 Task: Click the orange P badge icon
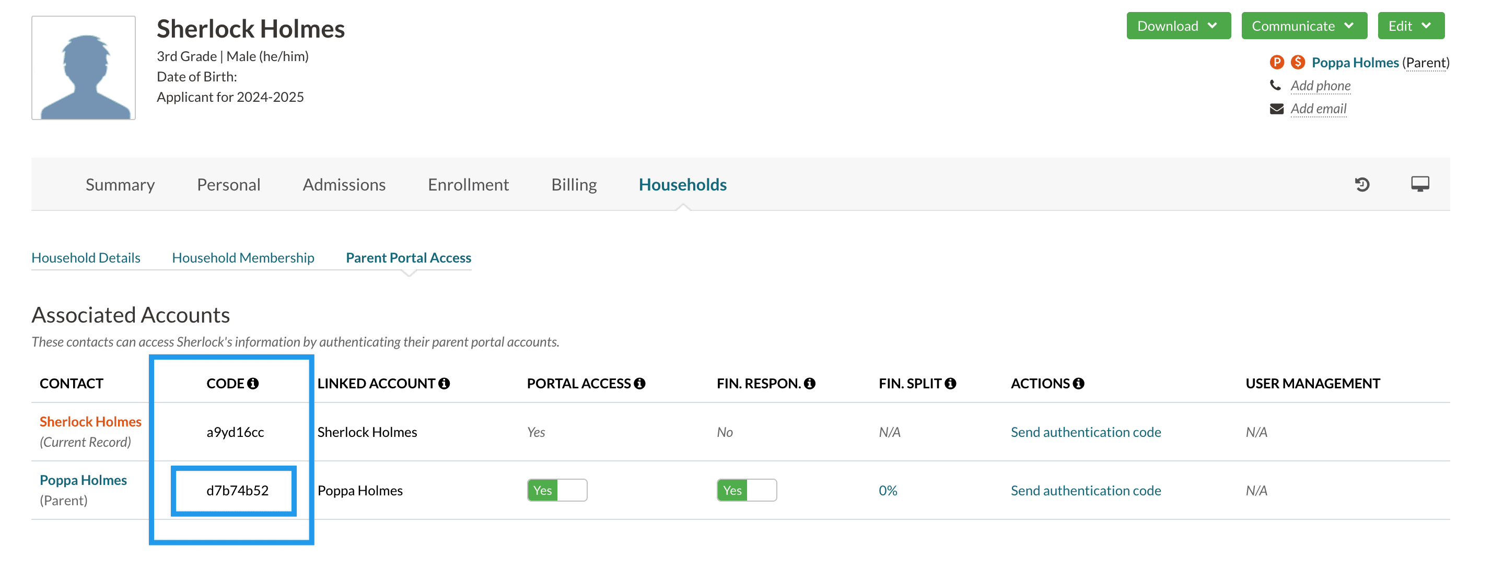[x=1277, y=62]
